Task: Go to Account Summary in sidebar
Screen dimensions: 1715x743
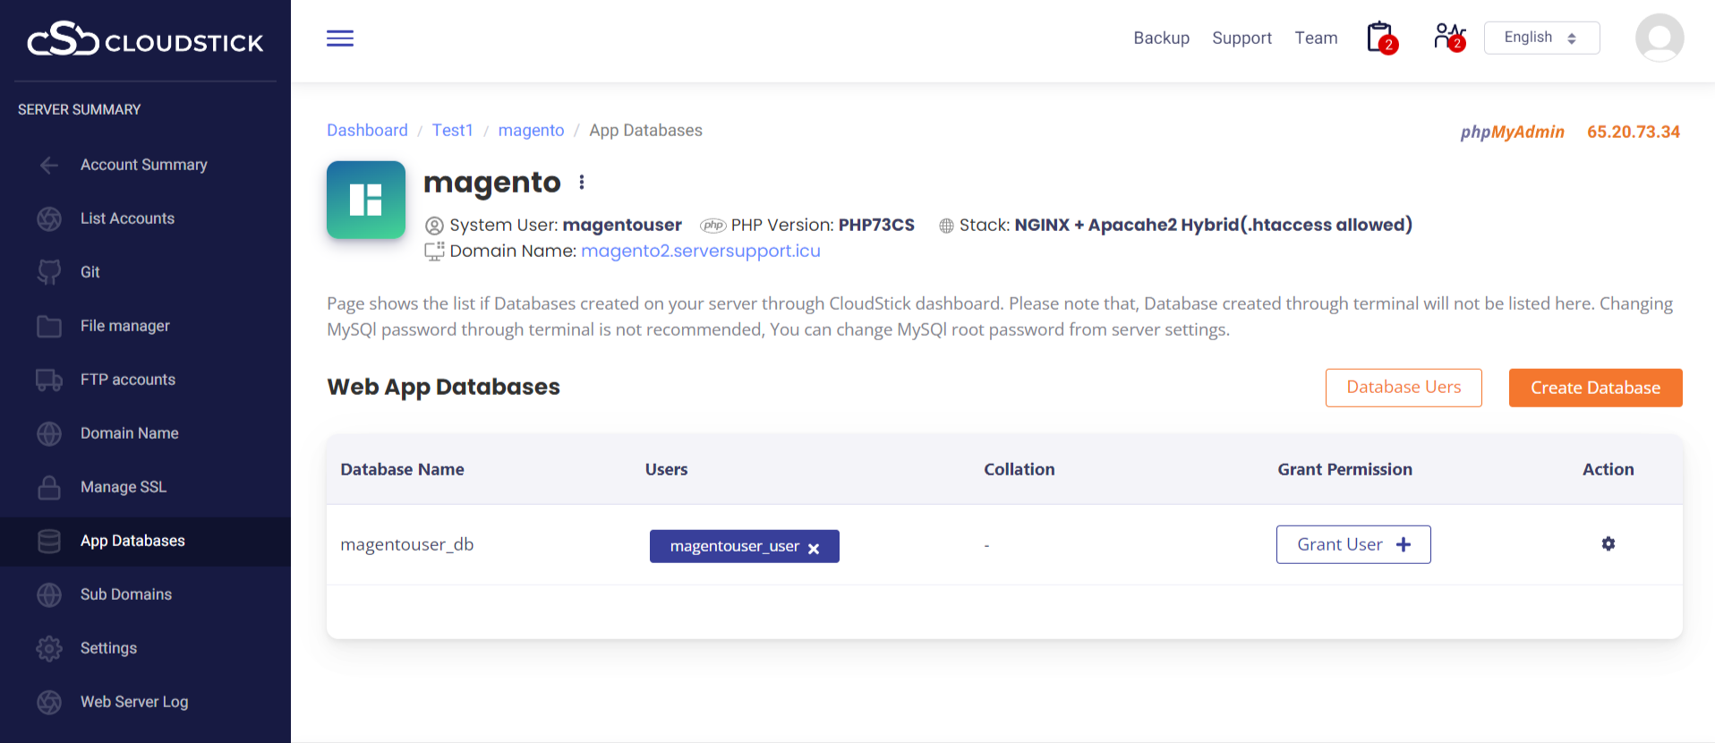Action: [143, 165]
